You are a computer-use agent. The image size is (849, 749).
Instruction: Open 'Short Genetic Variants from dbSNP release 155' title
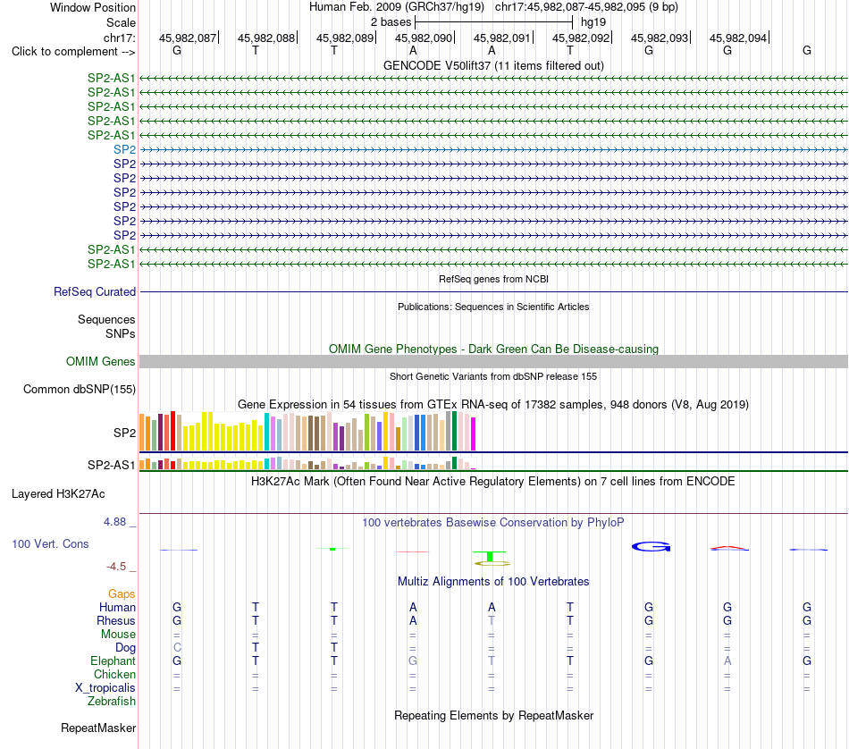[x=493, y=376]
